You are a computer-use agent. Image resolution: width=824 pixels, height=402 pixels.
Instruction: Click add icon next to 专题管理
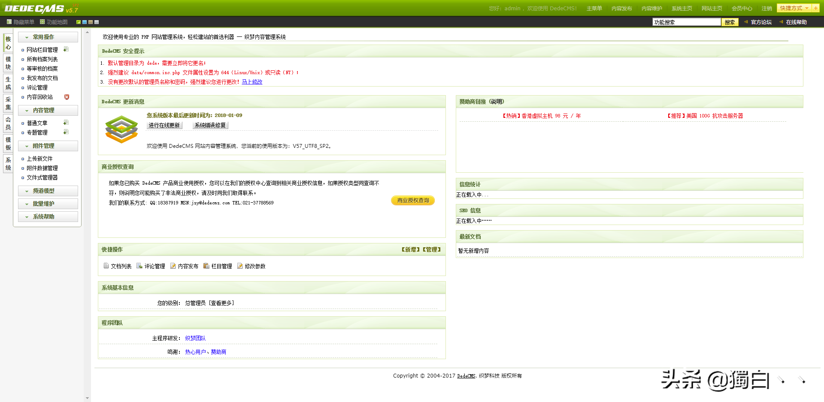66,132
